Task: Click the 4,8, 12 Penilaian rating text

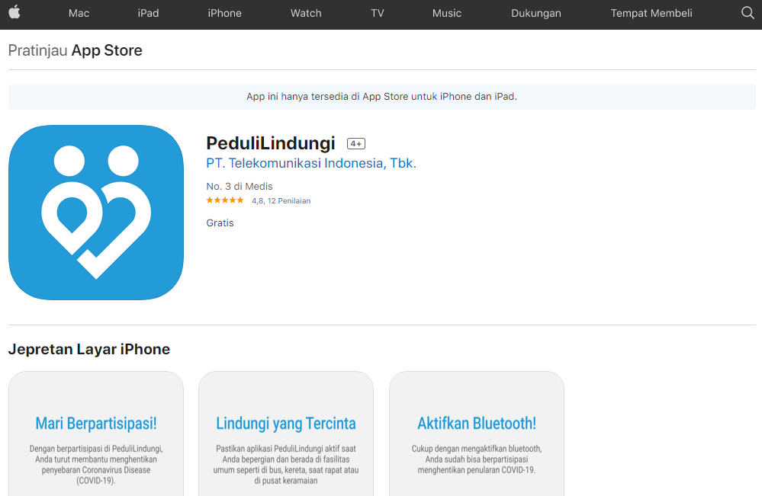Action: point(281,201)
